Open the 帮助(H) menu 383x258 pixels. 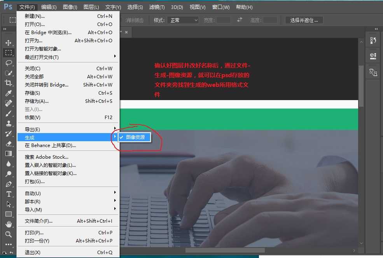click(x=244, y=7)
